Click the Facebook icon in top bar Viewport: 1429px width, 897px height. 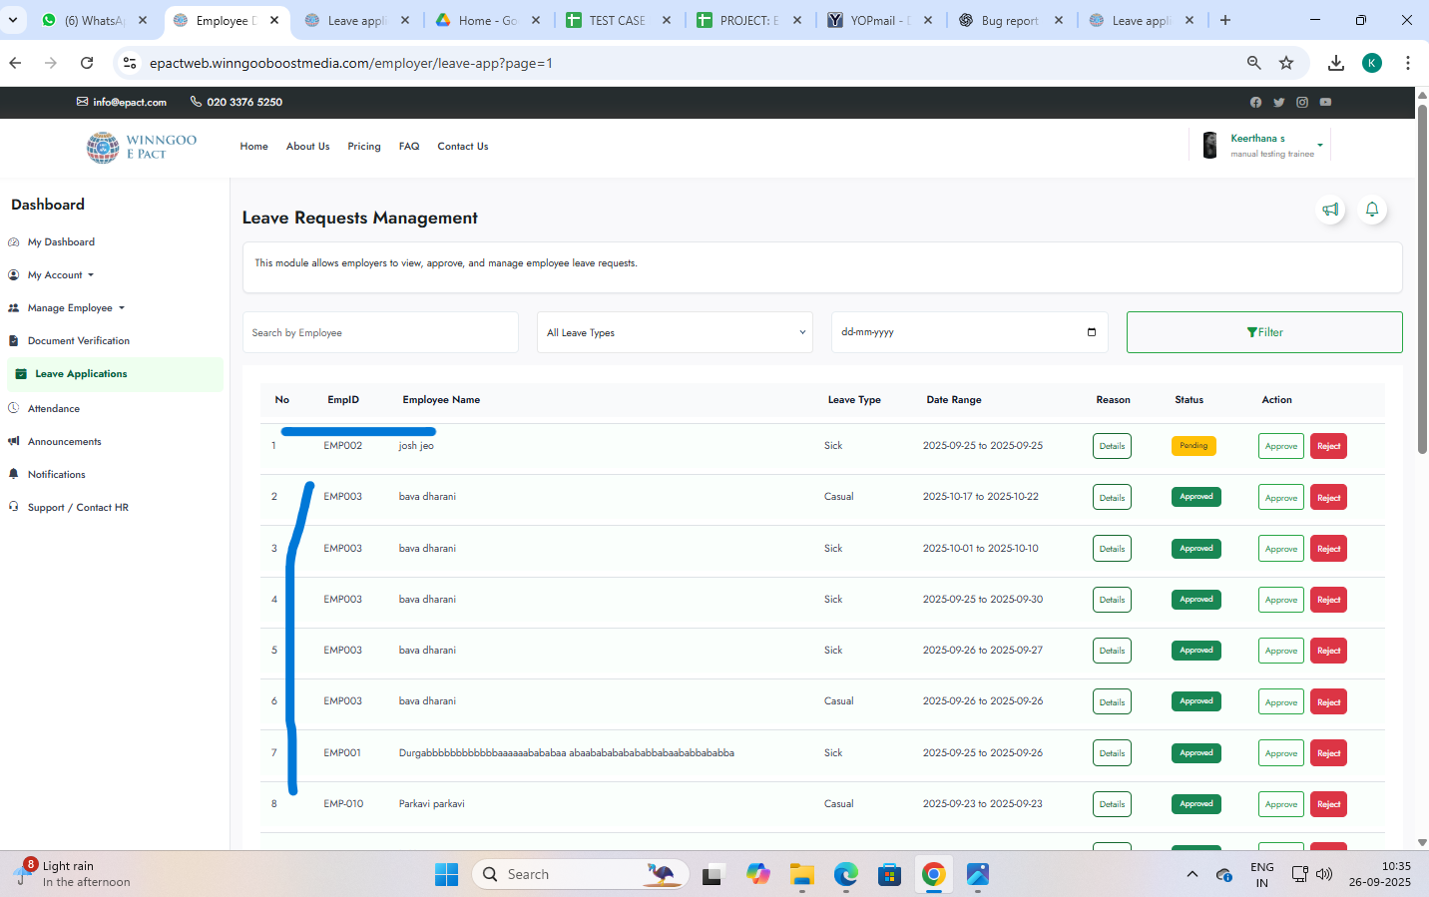coord(1255,102)
